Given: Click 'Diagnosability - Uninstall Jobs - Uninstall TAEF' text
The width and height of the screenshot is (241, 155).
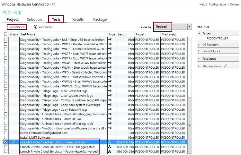Looking at the screenshot, I should click(x=51, y=119).
